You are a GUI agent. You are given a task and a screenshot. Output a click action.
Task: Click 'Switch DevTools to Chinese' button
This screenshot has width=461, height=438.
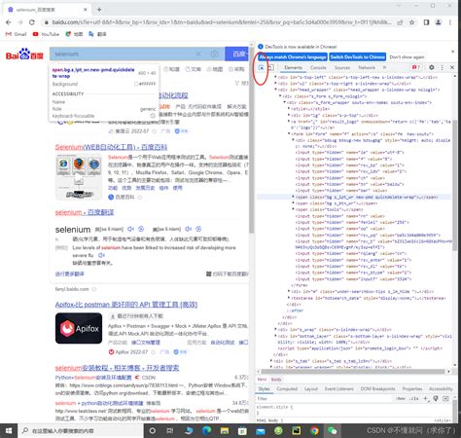[x=358, y=57]
